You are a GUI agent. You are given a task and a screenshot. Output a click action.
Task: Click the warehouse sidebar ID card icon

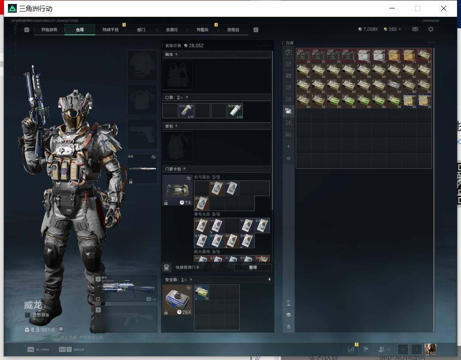click(289, 303)
